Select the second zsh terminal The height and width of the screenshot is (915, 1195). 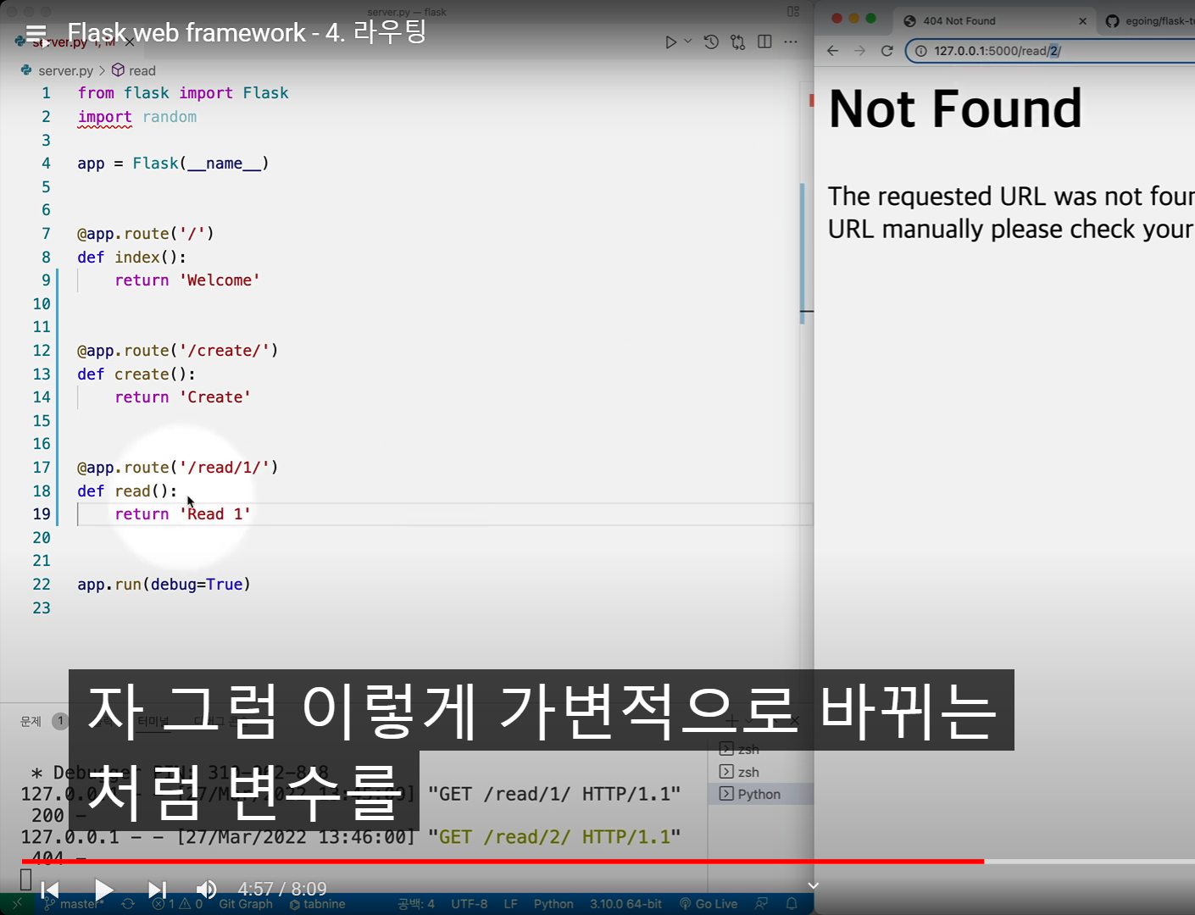748,772
